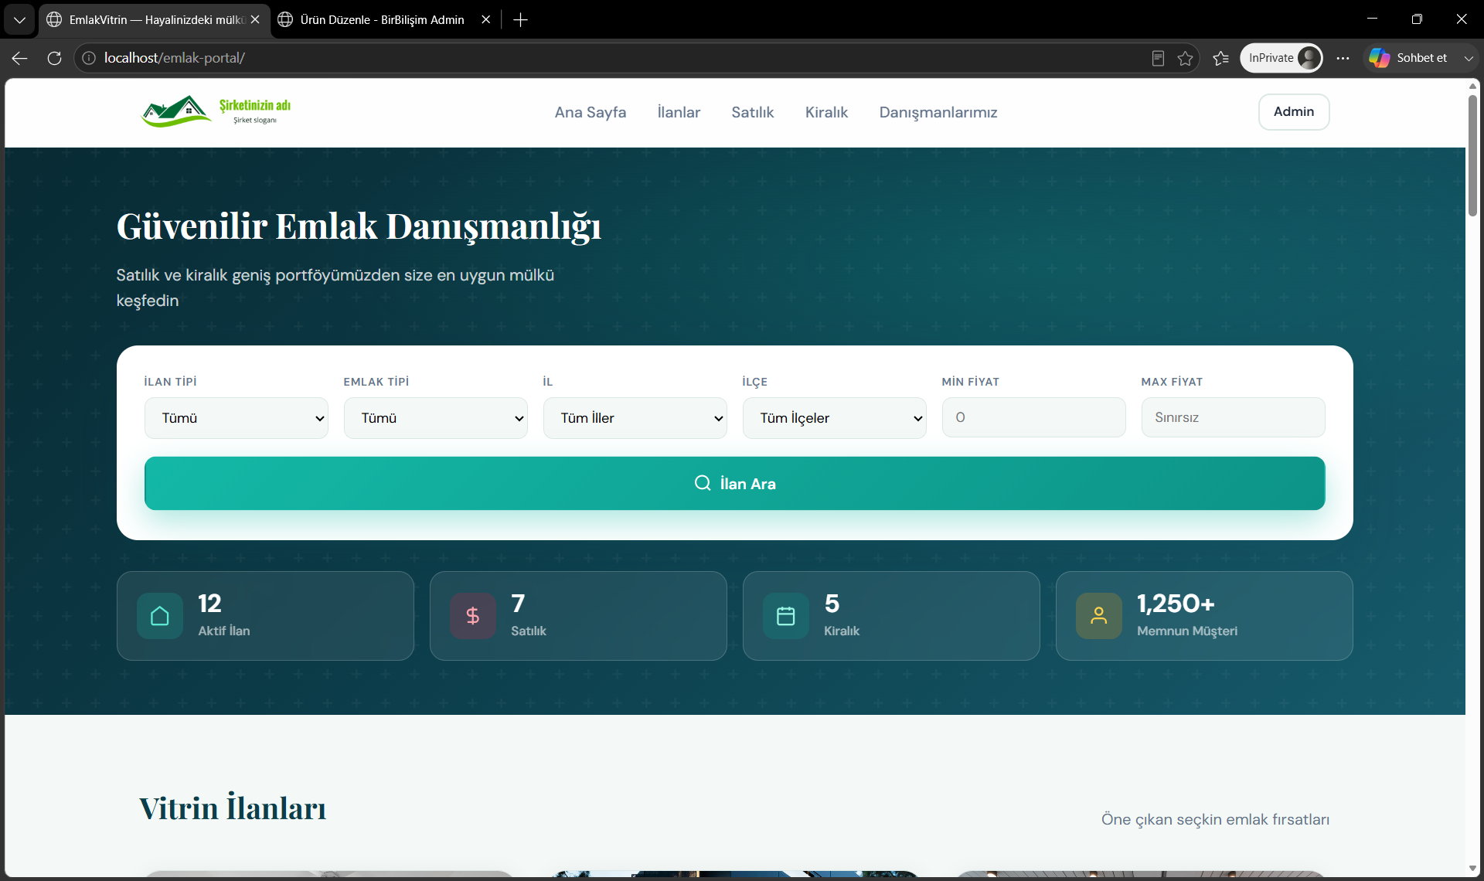Open the Tüm İlçeler district dropdown

coord(835,418)
